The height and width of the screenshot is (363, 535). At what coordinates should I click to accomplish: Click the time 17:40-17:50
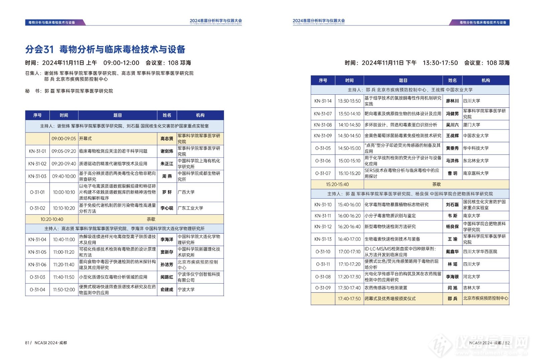[x=349, y=299]
